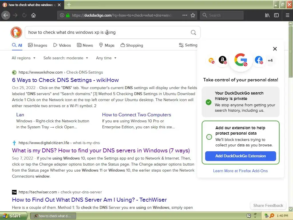This screenshot has height=220, width=293.
Task: Click the Firefox forward arrow button
Action: pos(15,15)
